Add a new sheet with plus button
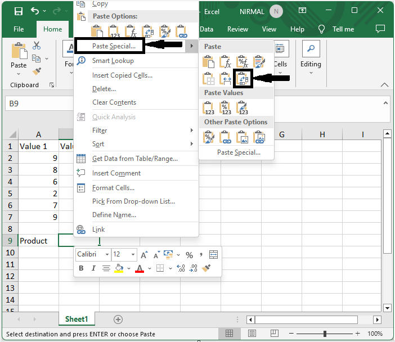This screenshot has width=395, height=342. (x=118, y=319)
